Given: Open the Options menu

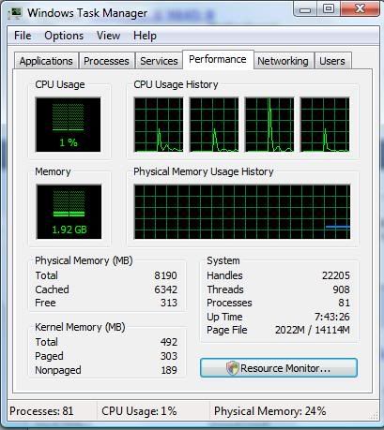Looking at the screenshot, I should pyautogui.click(x=64, y=36).
